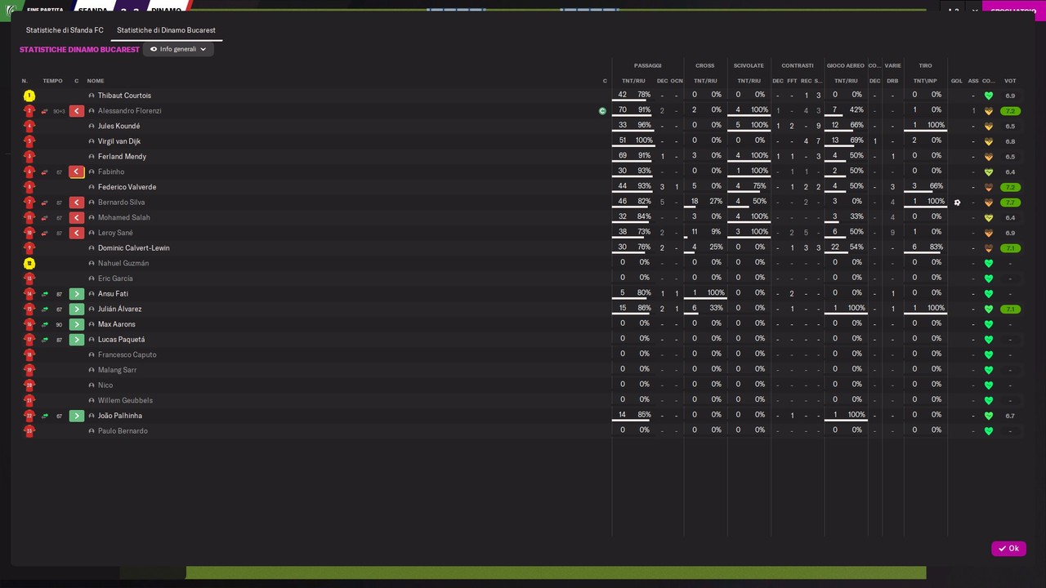Viewport: 1046px width, 588px height.
Task: Open Malang Sarr's player profile
Action: 117,370
